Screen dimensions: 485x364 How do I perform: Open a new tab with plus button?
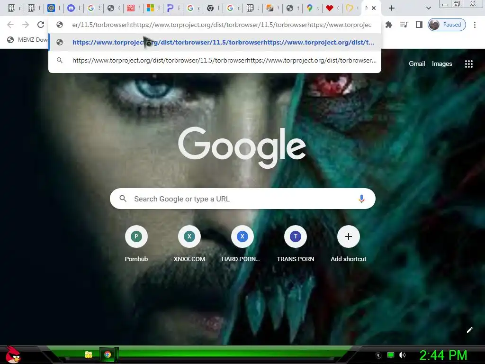(392, 9)
